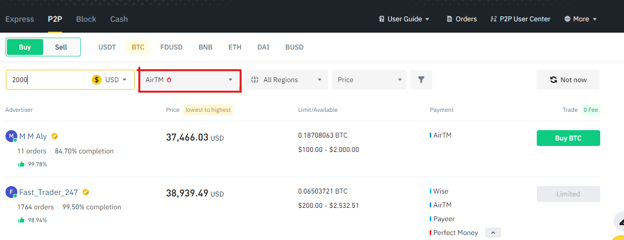Open the Price sort dropdown
Screen dimensions: 624x240
369,80
